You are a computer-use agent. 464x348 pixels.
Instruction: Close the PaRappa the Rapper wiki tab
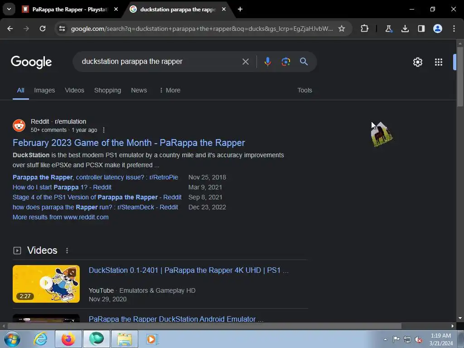pyautogui.click(x=116, y=9)
